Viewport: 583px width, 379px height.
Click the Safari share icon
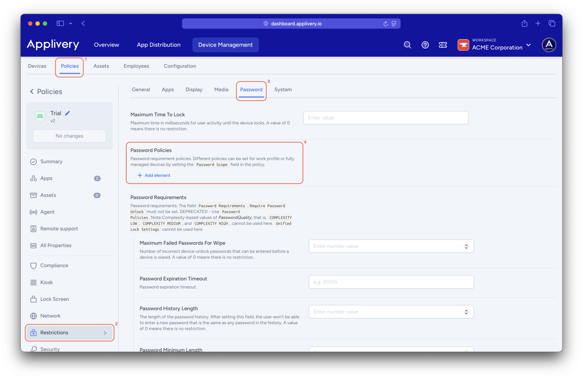point(524,23)
